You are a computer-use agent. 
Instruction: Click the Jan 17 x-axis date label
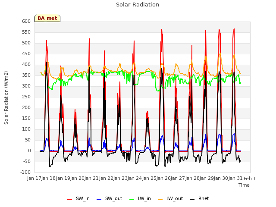[x=34, y=178]
